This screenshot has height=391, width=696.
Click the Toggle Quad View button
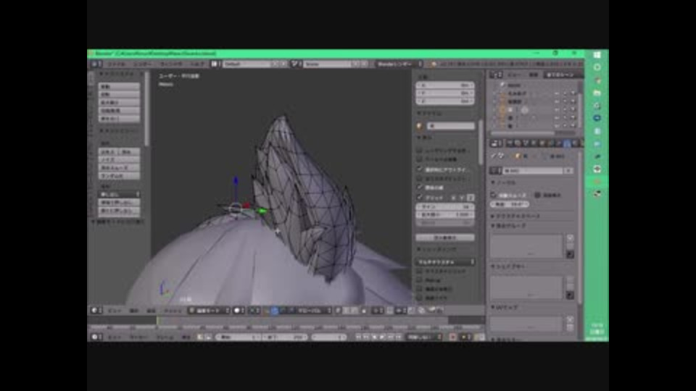[445, 237]
